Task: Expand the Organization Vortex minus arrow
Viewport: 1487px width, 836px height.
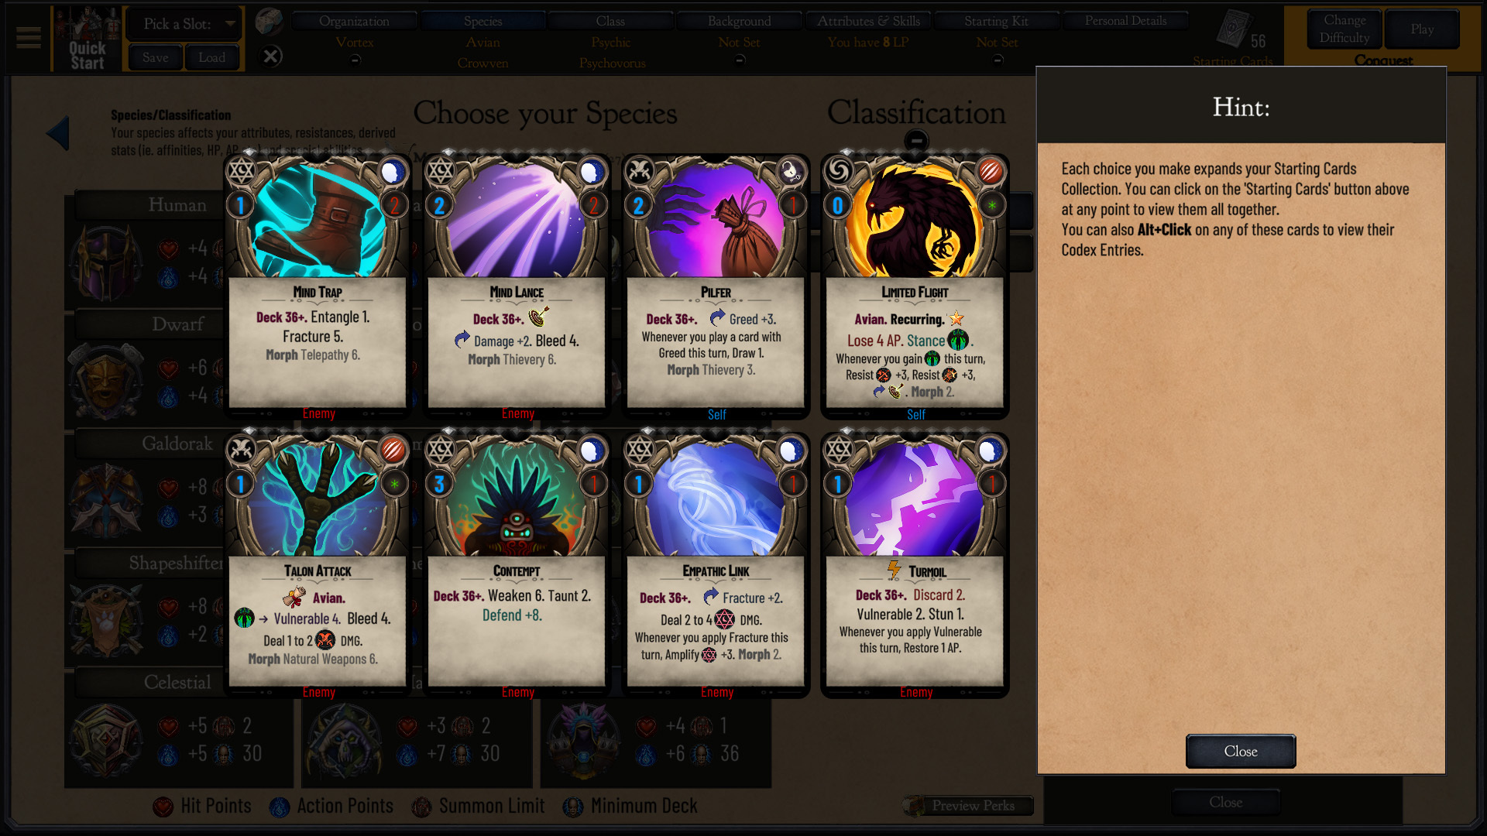Action: tap(355, 60)
